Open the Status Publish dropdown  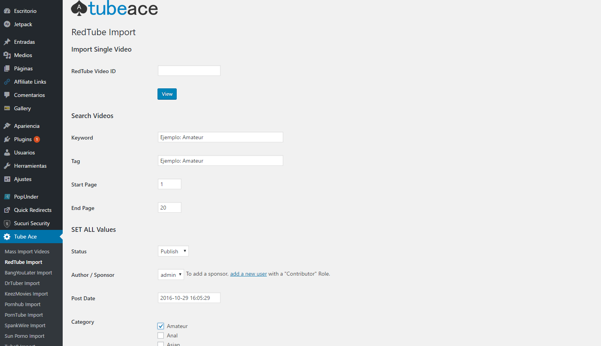pyautogui.click(x=173, y=251)
